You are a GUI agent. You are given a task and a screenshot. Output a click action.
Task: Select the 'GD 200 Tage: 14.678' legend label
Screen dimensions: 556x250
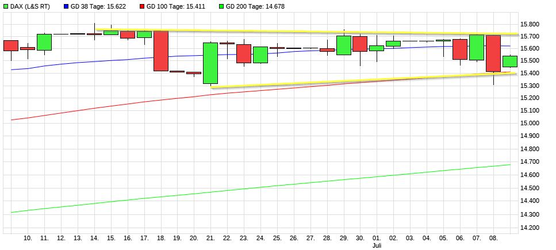click(x=256, y=6)
